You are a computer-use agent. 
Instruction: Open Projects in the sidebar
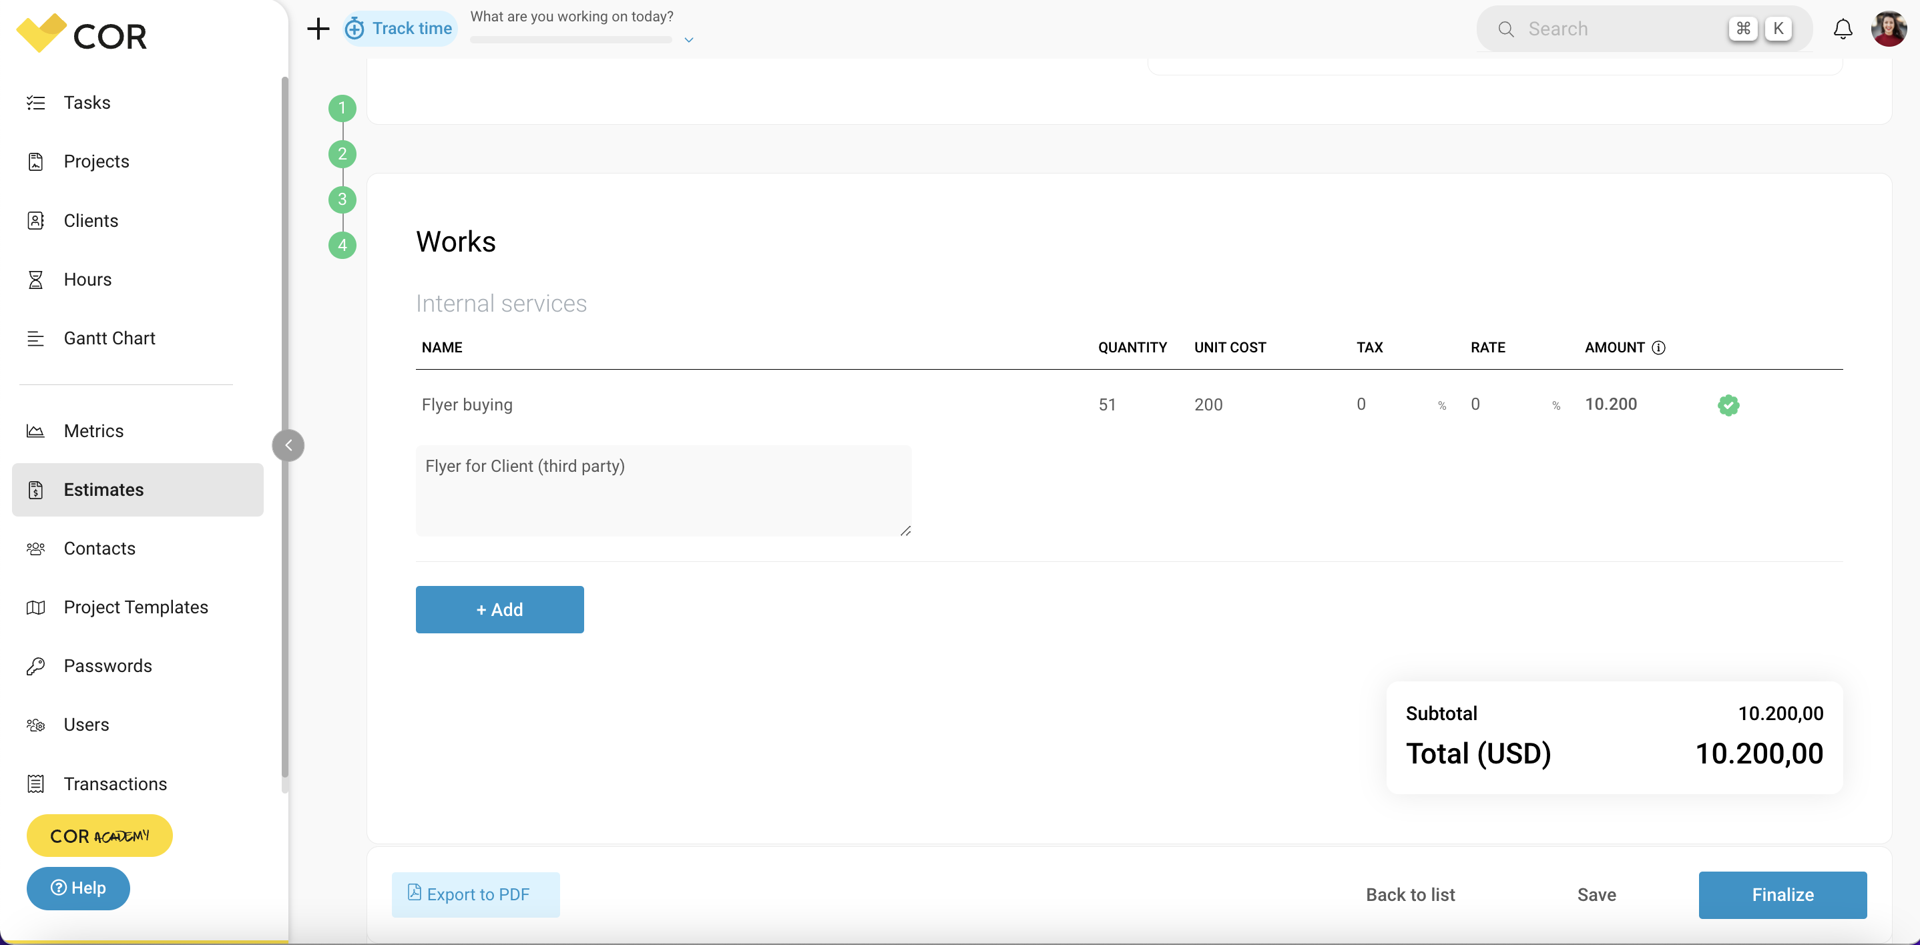pos(138,161)
